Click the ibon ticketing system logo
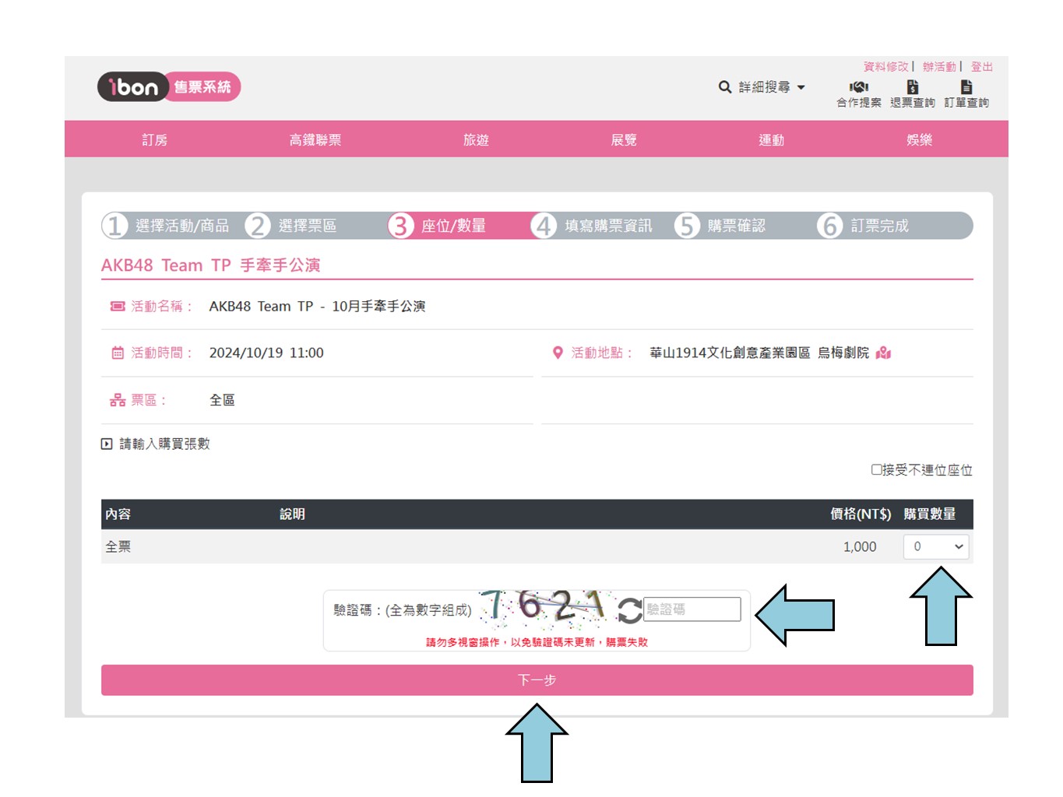The width and height of the screenshot is (1063, 797). click(168, 87)
